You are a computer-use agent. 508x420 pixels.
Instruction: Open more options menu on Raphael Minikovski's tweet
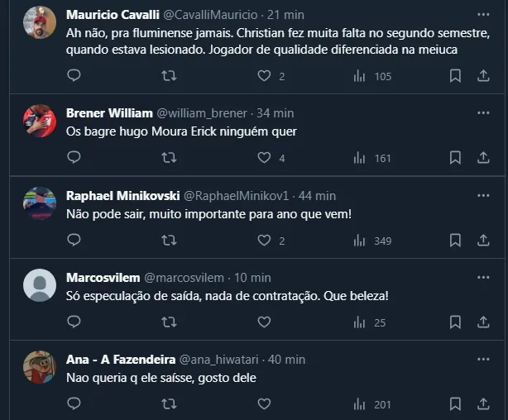pos(483,195)
